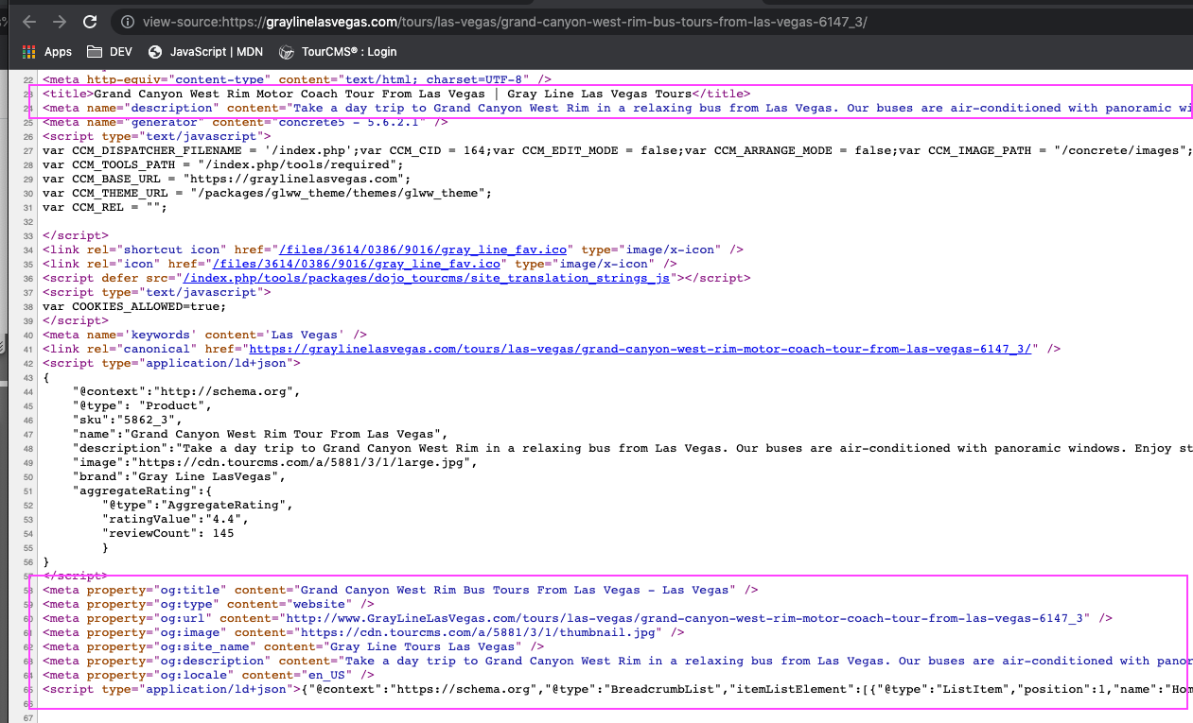Viewport: 1193px width, 723px height.
Task: Go back with the browser back arrow
Action: [28, 22]
